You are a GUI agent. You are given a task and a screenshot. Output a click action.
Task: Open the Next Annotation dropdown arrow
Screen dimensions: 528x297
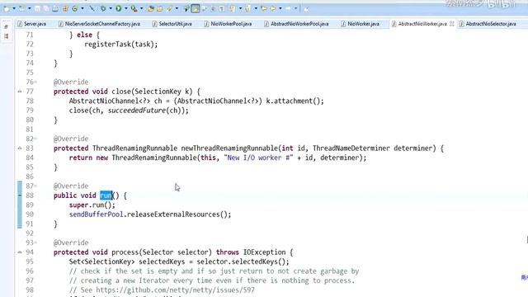(x=240, y=9)
